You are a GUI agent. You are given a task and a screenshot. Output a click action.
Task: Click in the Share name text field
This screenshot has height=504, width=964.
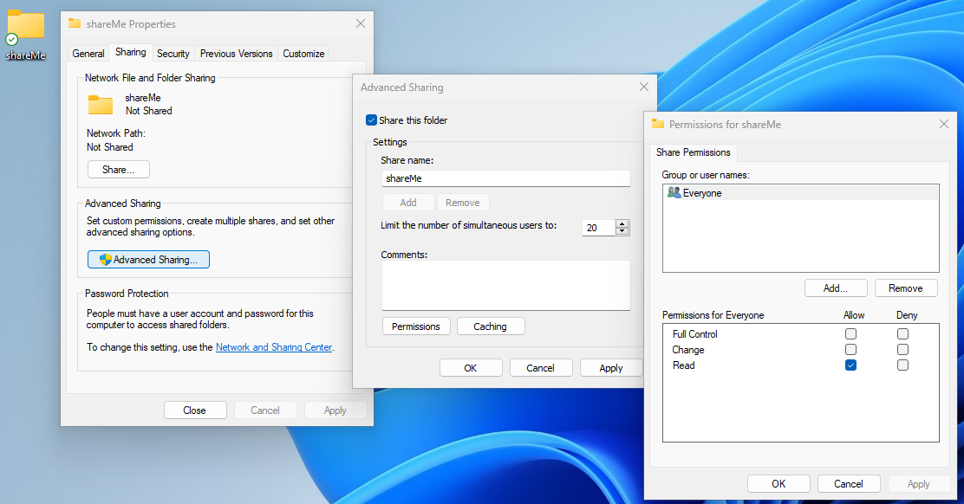pos(505,178)
